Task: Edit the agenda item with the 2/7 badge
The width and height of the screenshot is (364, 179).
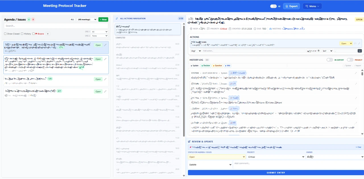Action: click(x=105, y=91)
